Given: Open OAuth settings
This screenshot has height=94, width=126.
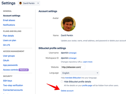Looking at the screenshot, I should pyautogui.click(x=6, y=60).
